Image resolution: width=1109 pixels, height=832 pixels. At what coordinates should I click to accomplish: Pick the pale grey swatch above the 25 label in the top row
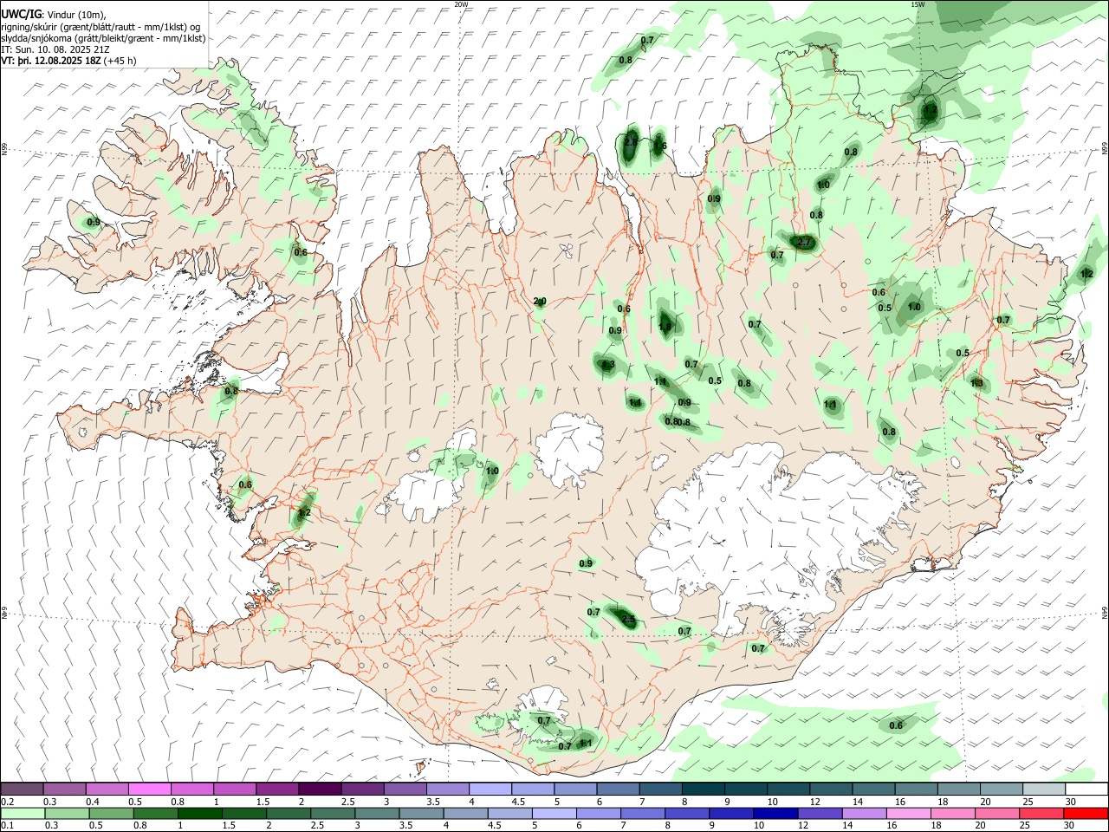[x=1044, y=790]
